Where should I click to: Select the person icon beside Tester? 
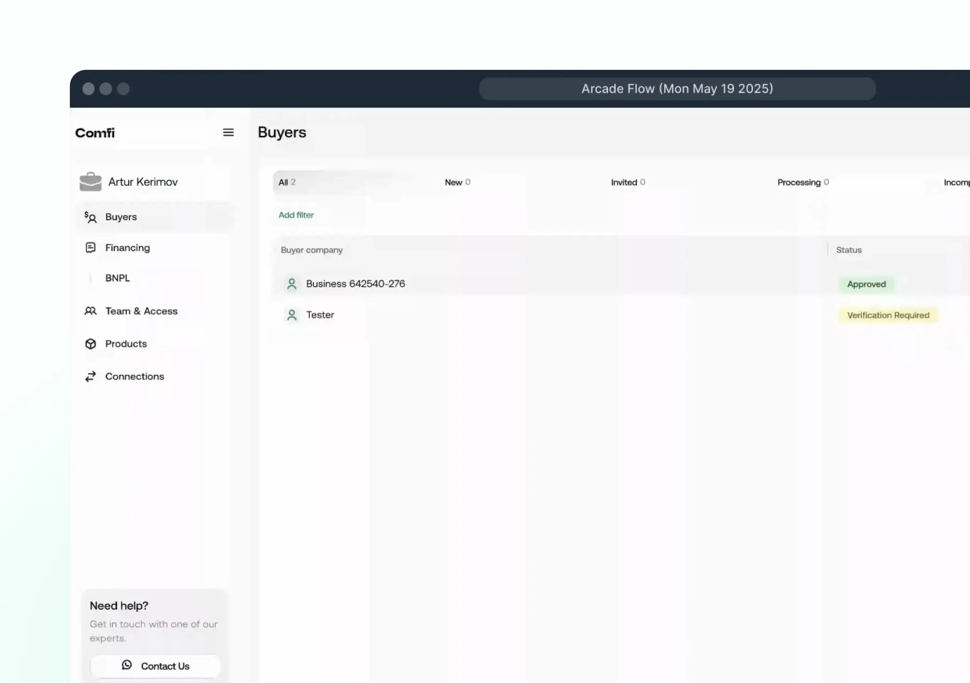coord(292,315)
